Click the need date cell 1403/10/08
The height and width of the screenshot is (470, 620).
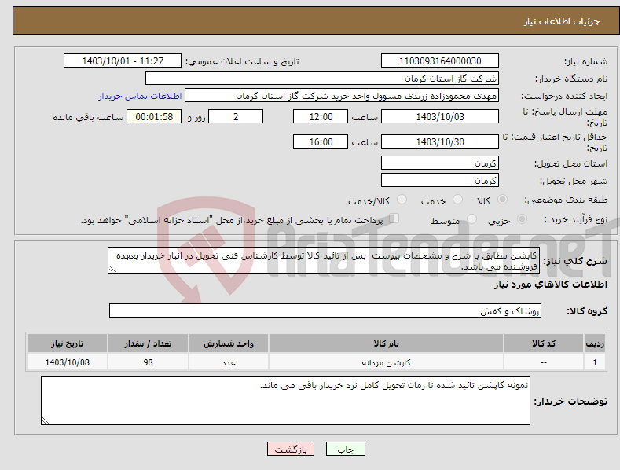pos(68,362)
